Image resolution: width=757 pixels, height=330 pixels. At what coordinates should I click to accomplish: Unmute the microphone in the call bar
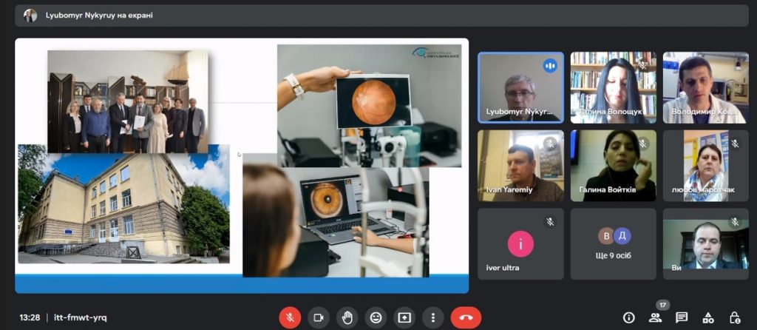tap(290, 317)
